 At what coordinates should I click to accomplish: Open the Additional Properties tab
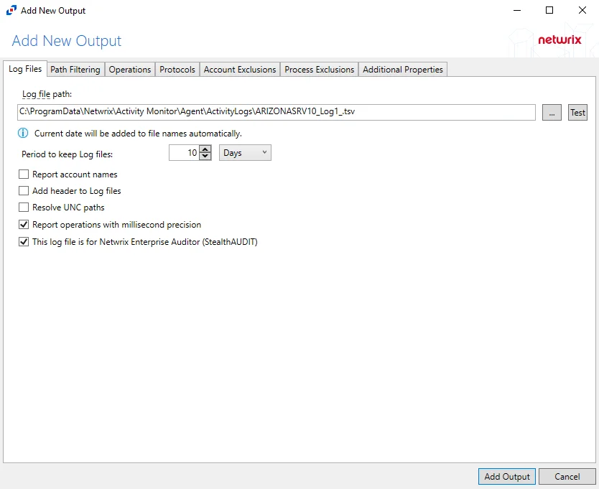[x=403, y=70]
